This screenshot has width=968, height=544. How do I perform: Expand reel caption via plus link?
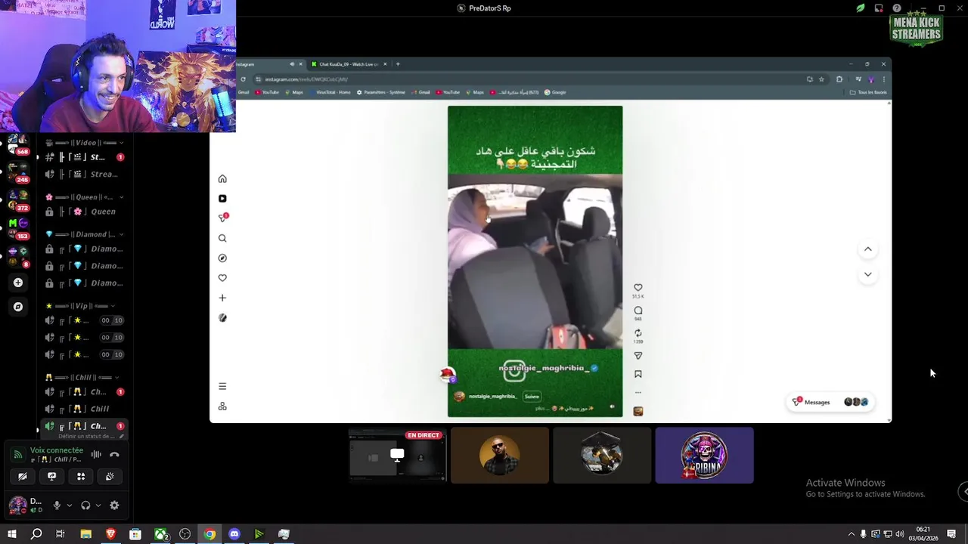click(540, 408)
